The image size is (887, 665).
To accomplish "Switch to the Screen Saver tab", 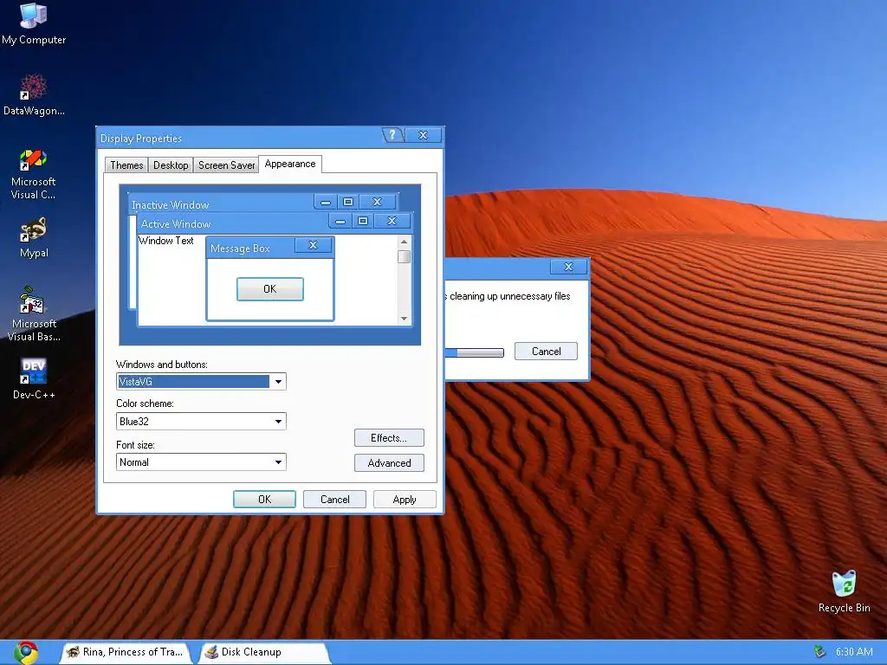I will pos(226,165).
